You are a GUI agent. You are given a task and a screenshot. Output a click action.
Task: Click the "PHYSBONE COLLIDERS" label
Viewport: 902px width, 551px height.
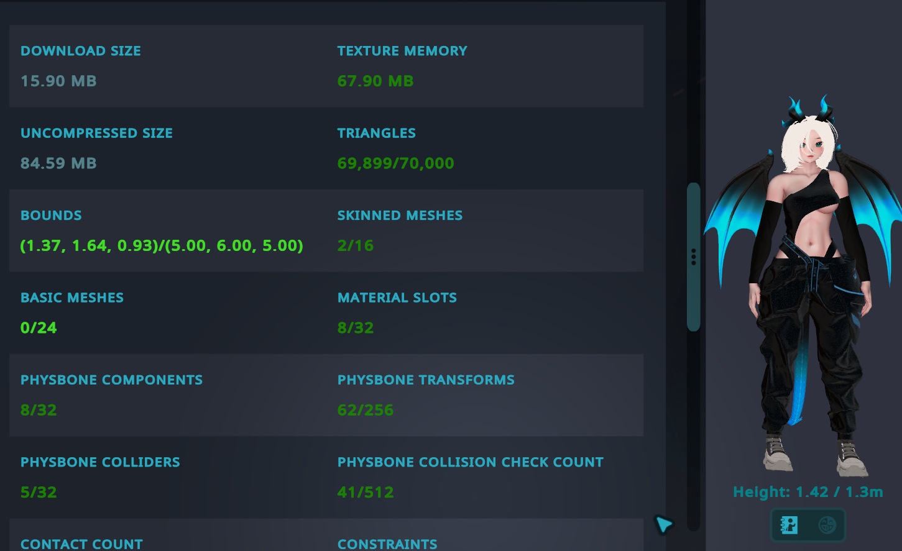[100, 462]
